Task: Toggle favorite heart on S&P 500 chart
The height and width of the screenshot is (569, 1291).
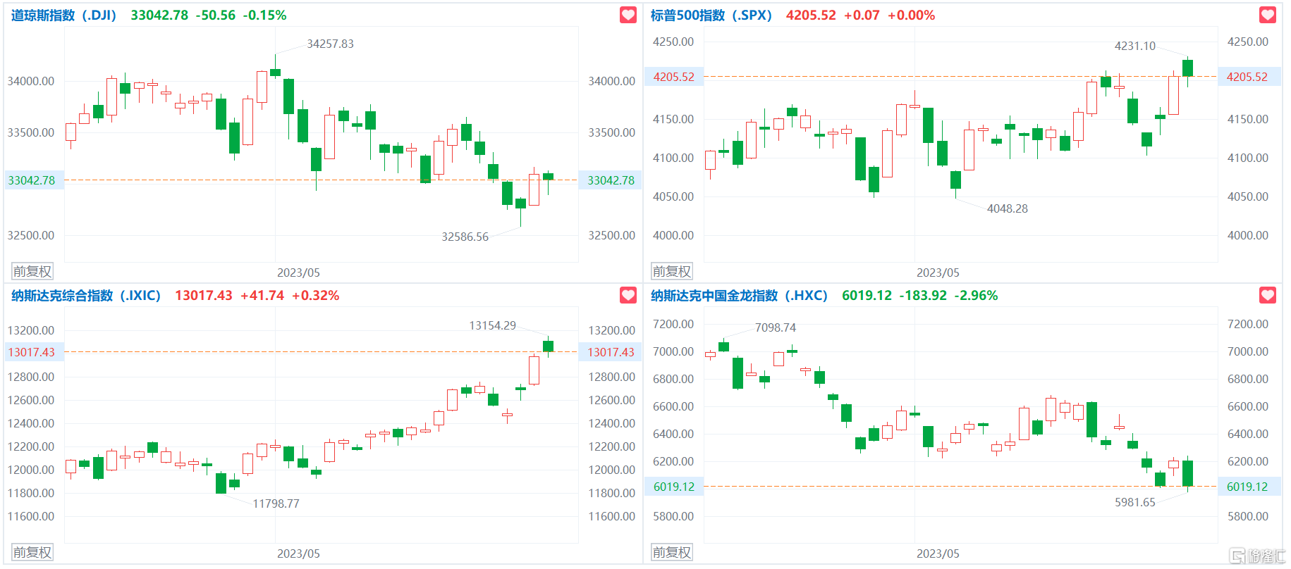Action: [1268, 15]
